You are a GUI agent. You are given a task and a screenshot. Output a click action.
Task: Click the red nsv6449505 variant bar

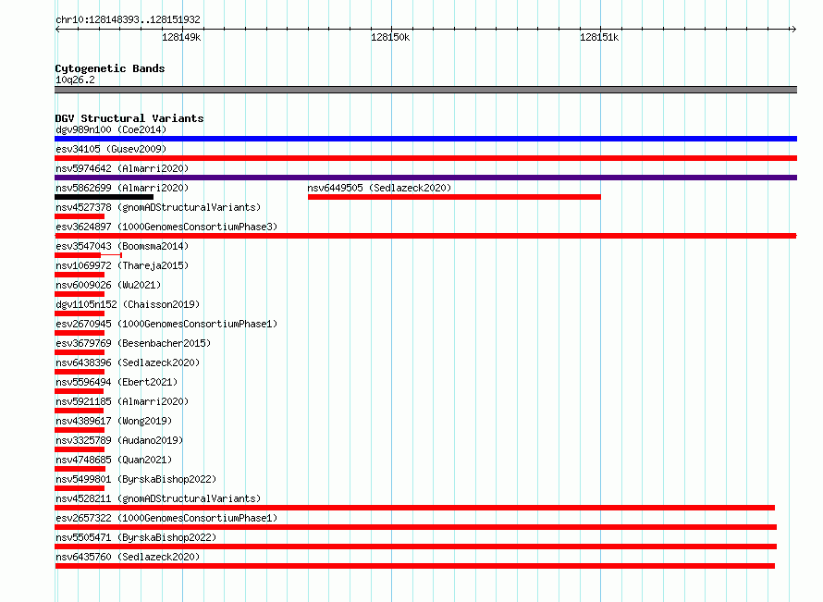point(454,197)
